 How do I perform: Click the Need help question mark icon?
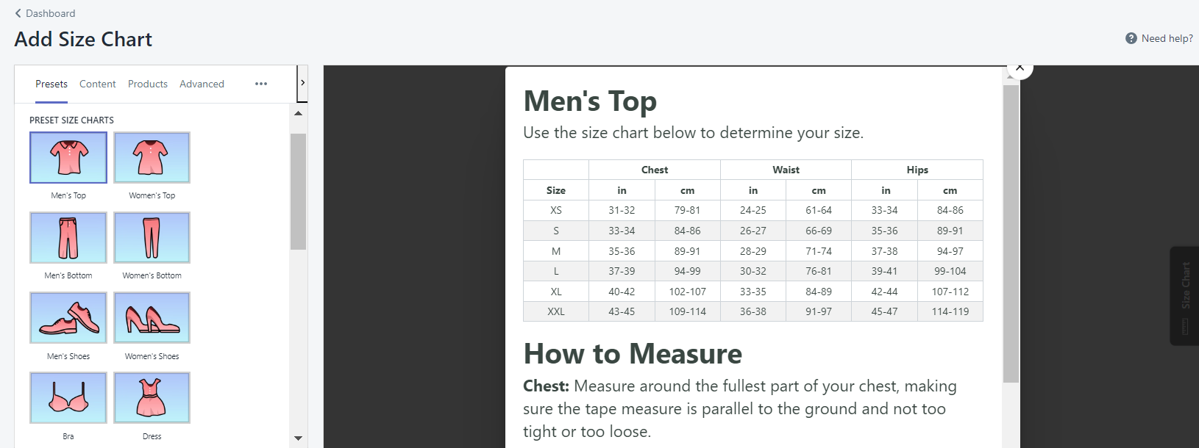[x=1131, y=38]
